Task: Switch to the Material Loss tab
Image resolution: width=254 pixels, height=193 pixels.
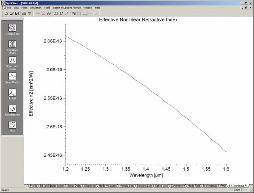Action: tap(127, 186)
